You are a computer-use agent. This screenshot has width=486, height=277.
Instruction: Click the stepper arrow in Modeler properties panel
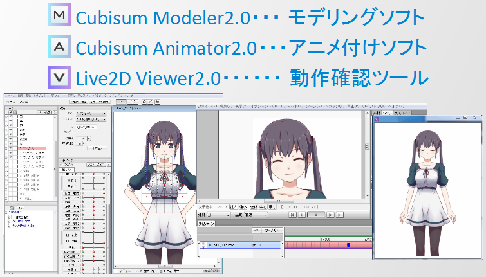(89, 138)
